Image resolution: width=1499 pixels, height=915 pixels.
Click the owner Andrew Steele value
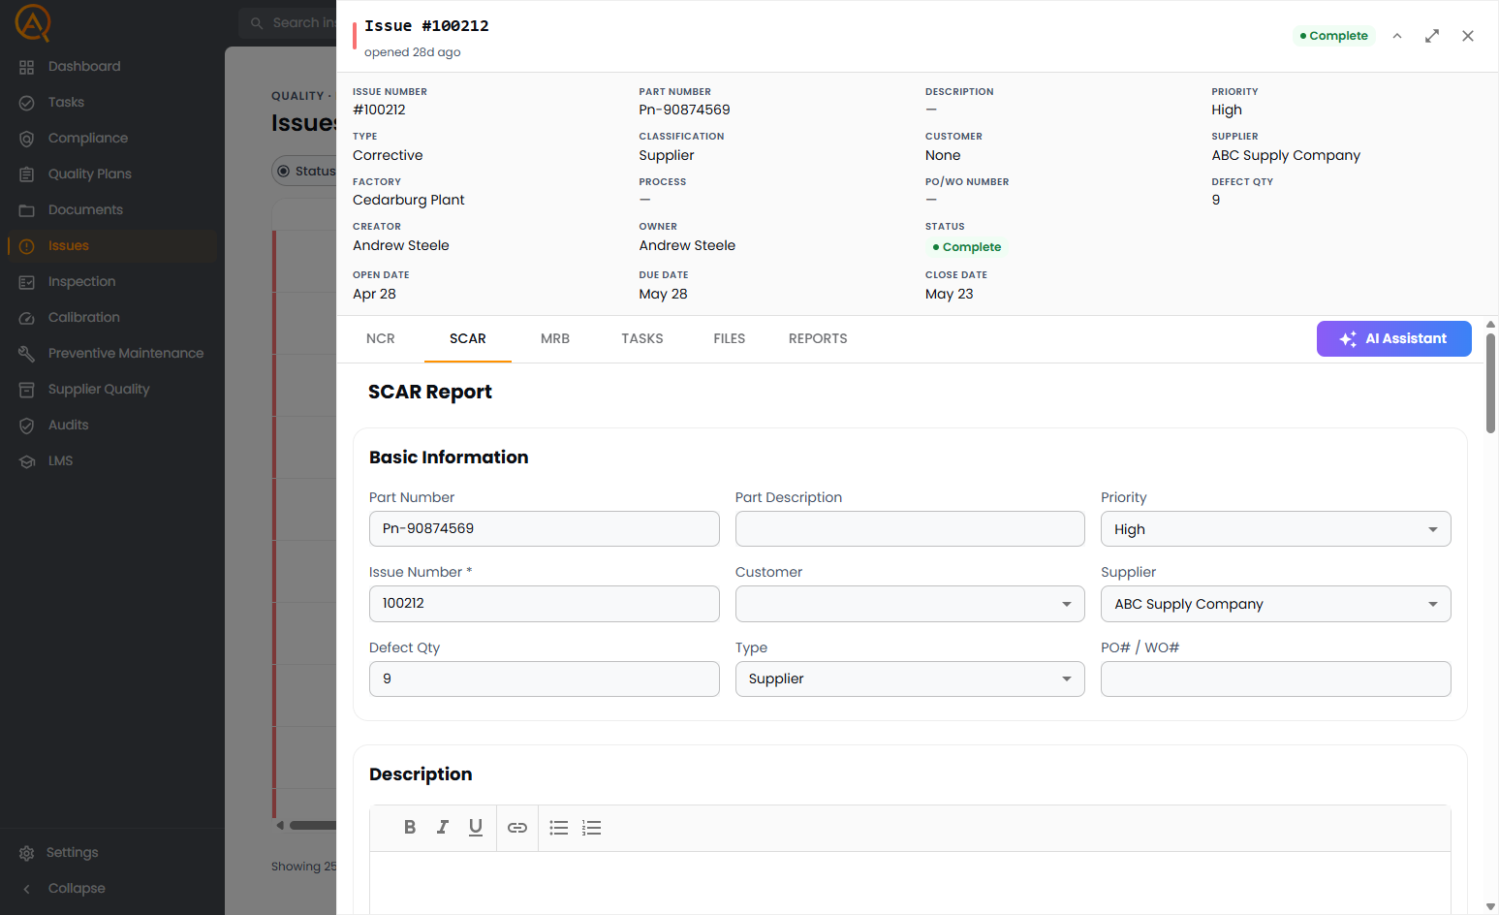pyautogui.click(x=687, y=245)
